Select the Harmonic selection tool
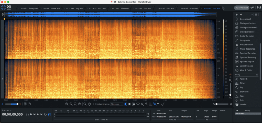 tap(150, 104)
